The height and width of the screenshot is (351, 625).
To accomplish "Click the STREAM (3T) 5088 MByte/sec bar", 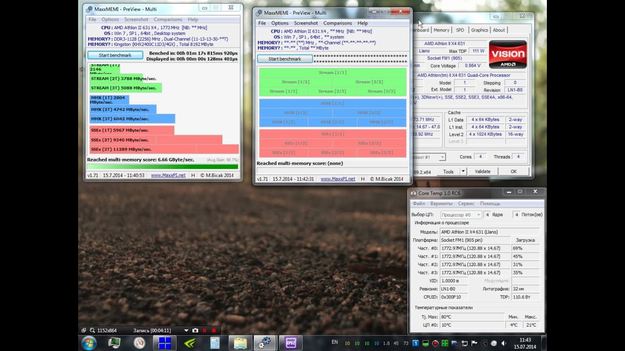I will (125, 88).
